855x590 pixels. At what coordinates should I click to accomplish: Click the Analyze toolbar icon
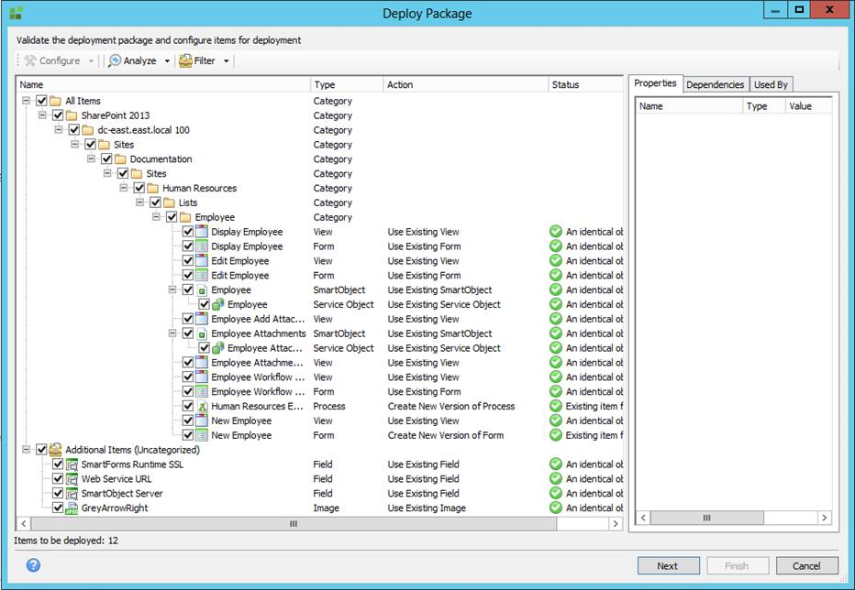[x=115, y=61]
